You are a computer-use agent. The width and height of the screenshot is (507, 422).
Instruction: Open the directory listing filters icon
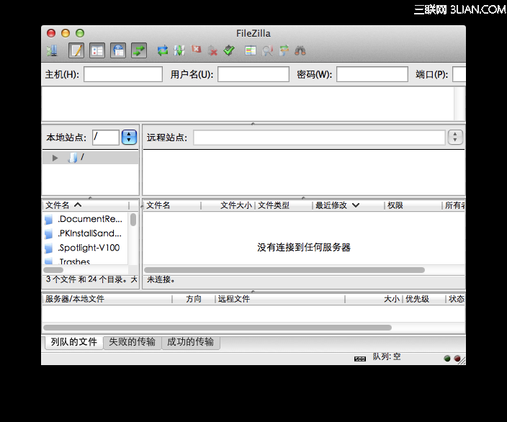(251, 50)
